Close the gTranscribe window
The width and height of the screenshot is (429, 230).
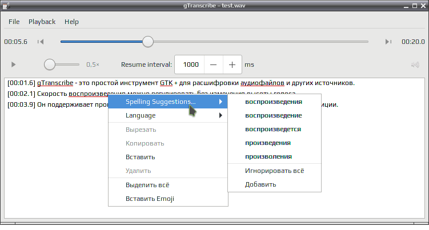tap(423, 6)
